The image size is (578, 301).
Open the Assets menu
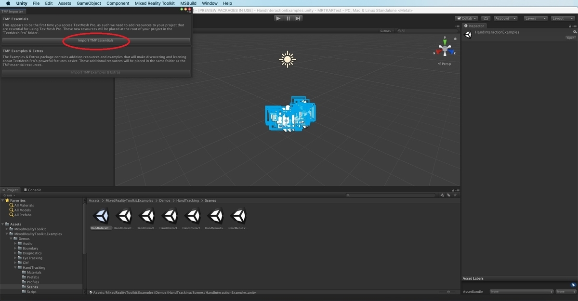(x=65, y=3)
